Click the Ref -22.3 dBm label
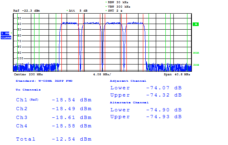The height and width of the screenshot is (145, 228). click(26, 11)
